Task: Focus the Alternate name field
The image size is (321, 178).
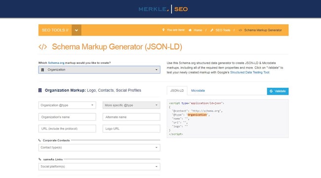Action: (x=131, y=117)
